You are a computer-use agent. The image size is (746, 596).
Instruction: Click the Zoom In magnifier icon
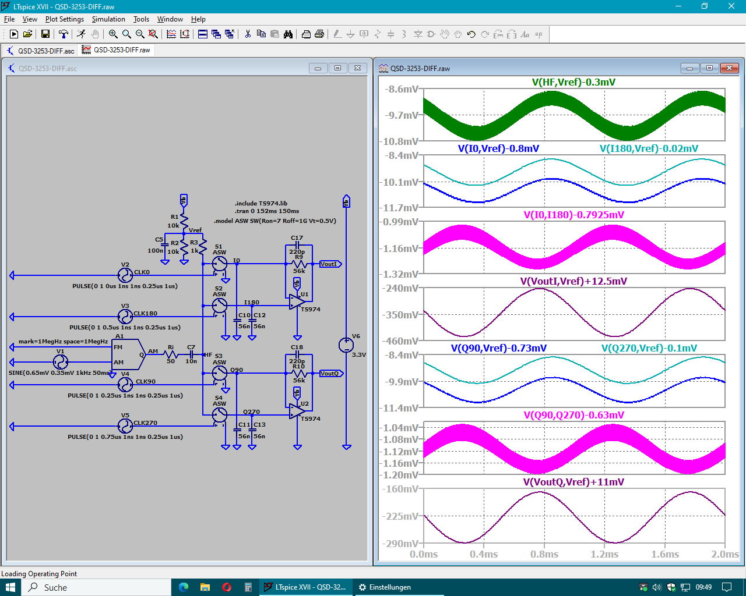[x=113, y=34]
